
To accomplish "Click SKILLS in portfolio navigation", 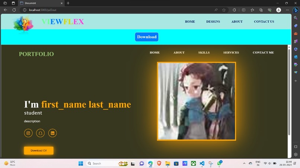I will 204,52.
